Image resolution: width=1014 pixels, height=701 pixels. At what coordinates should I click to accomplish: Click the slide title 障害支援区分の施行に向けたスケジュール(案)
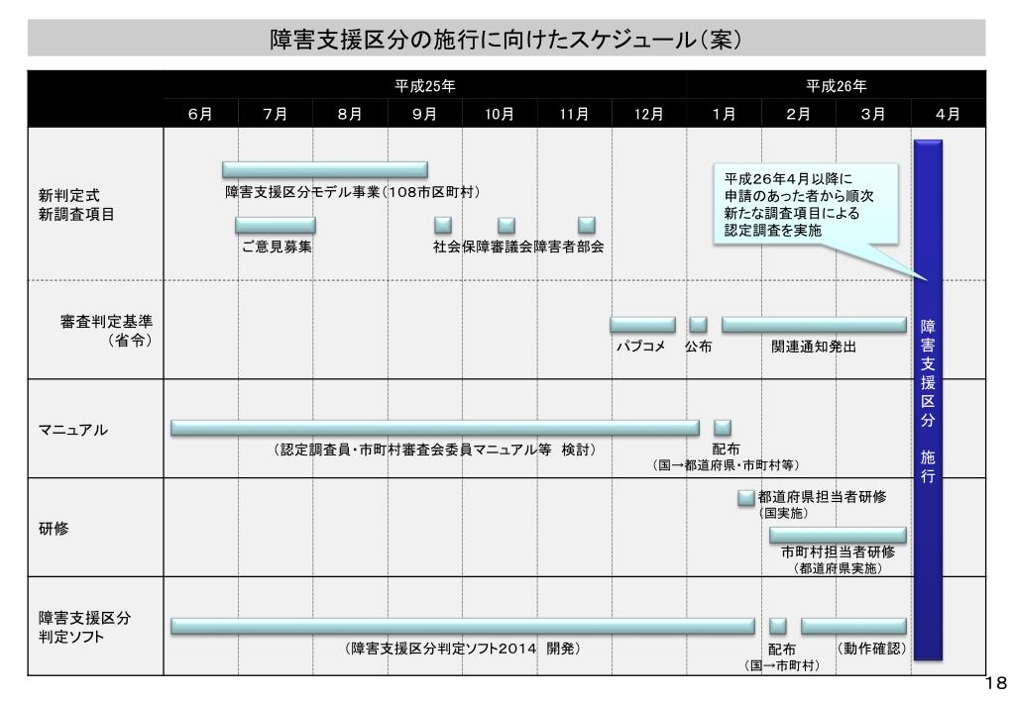tap(506, 40)
